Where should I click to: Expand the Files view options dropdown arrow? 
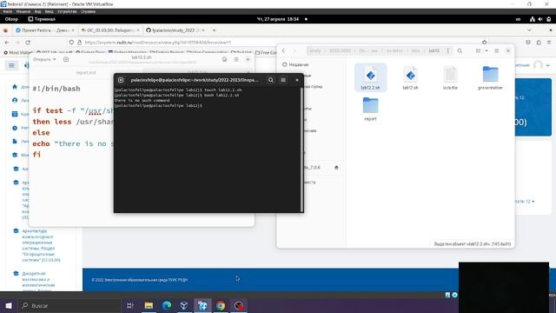[486, 50]
